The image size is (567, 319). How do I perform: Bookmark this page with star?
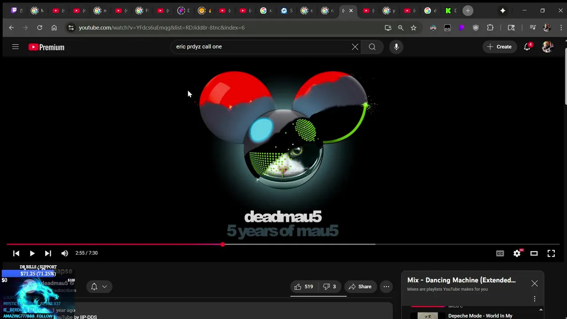[414, 27]
